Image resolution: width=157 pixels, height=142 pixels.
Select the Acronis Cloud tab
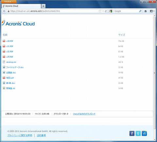click(21, 6)
